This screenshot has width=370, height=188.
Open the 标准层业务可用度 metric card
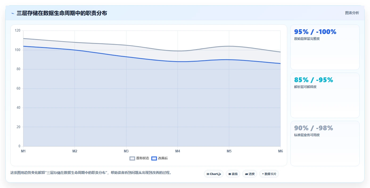coord(325,143)
